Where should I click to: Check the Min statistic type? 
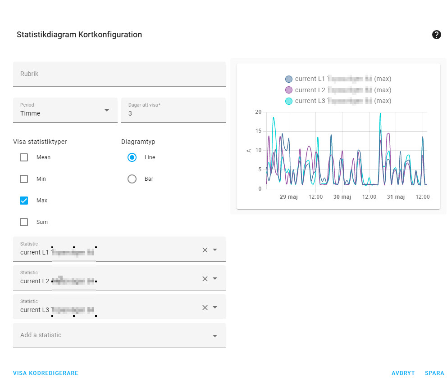pyautogui.click(x=24, y=179)
